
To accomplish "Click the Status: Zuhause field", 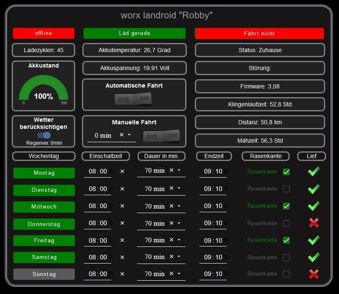I will [260, 50].
